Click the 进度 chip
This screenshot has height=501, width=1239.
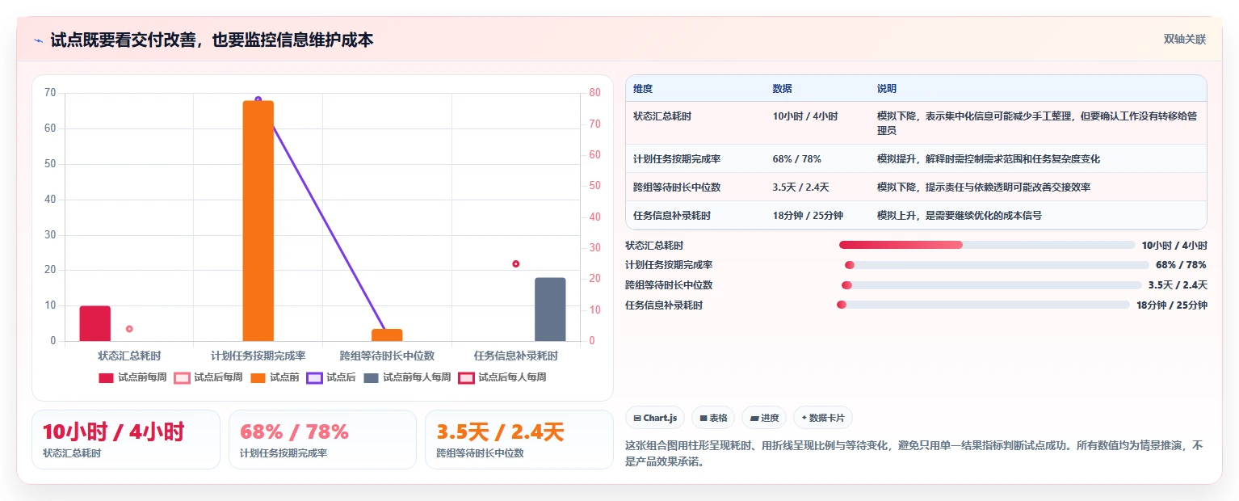(764, 418)
